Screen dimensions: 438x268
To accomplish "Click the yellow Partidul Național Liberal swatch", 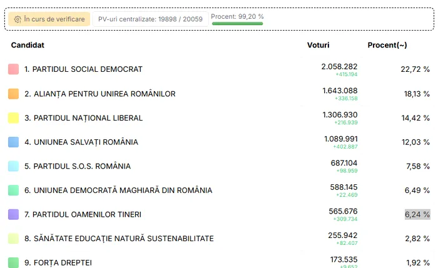I will click(x=13, y=117).
